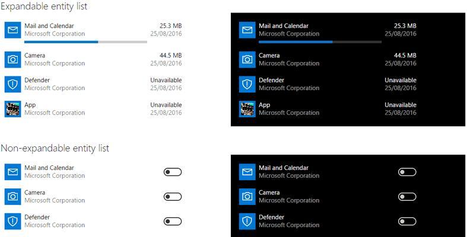Click the Camera icon in light expandable list
Image resolution: width=467 pixels, height=237 pixels.
coord(12,59)
